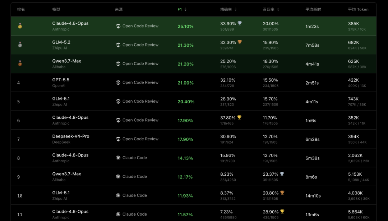Click the 385K average token value
The image size is (388, 221).
coord(354,24)
